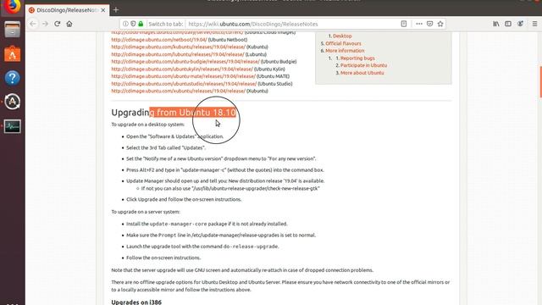Viewport: 542px width, 305px height.
Task: Jump to More information in contents
Action: tap(345, 51)
